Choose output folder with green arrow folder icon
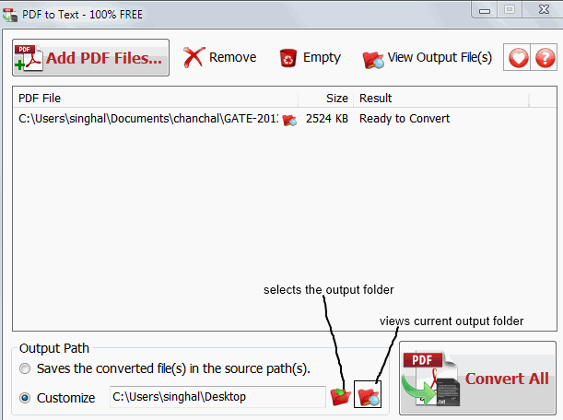This screenshot has height=420, width=563. (x=340, y=396)
